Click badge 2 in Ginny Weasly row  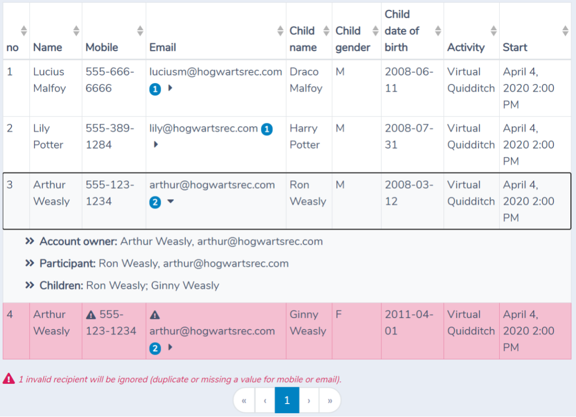click(155, 348)
